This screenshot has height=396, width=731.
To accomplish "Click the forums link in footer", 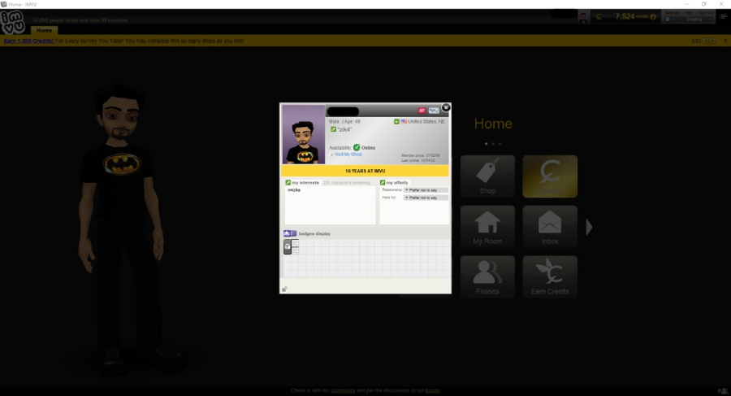I will 432,390.
